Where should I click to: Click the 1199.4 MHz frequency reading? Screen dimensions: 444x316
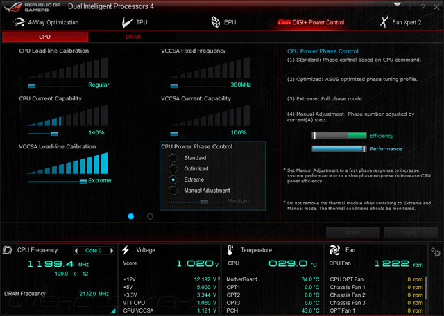click(x=58, y=264)
